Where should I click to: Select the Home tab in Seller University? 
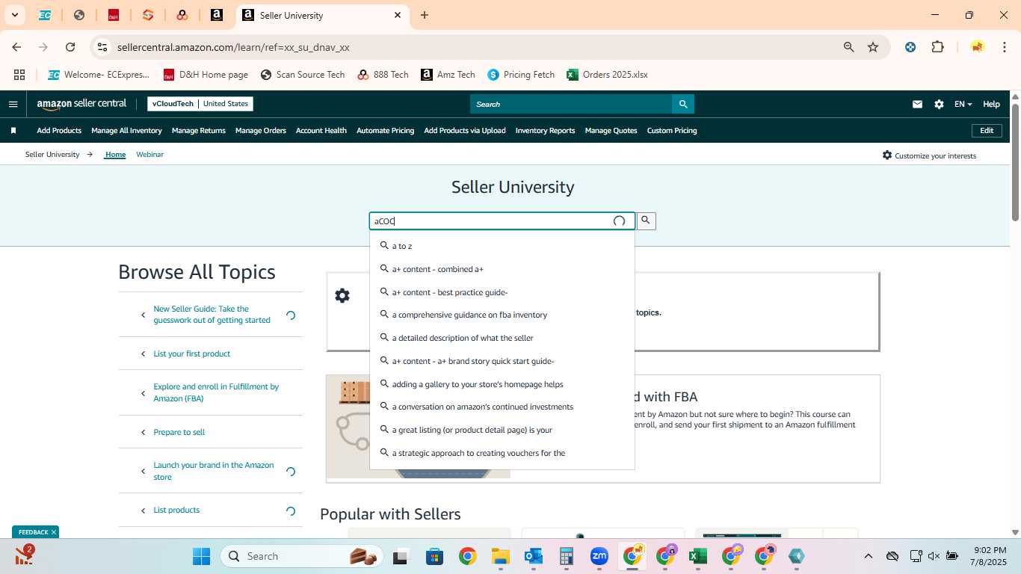pos(115,155)
